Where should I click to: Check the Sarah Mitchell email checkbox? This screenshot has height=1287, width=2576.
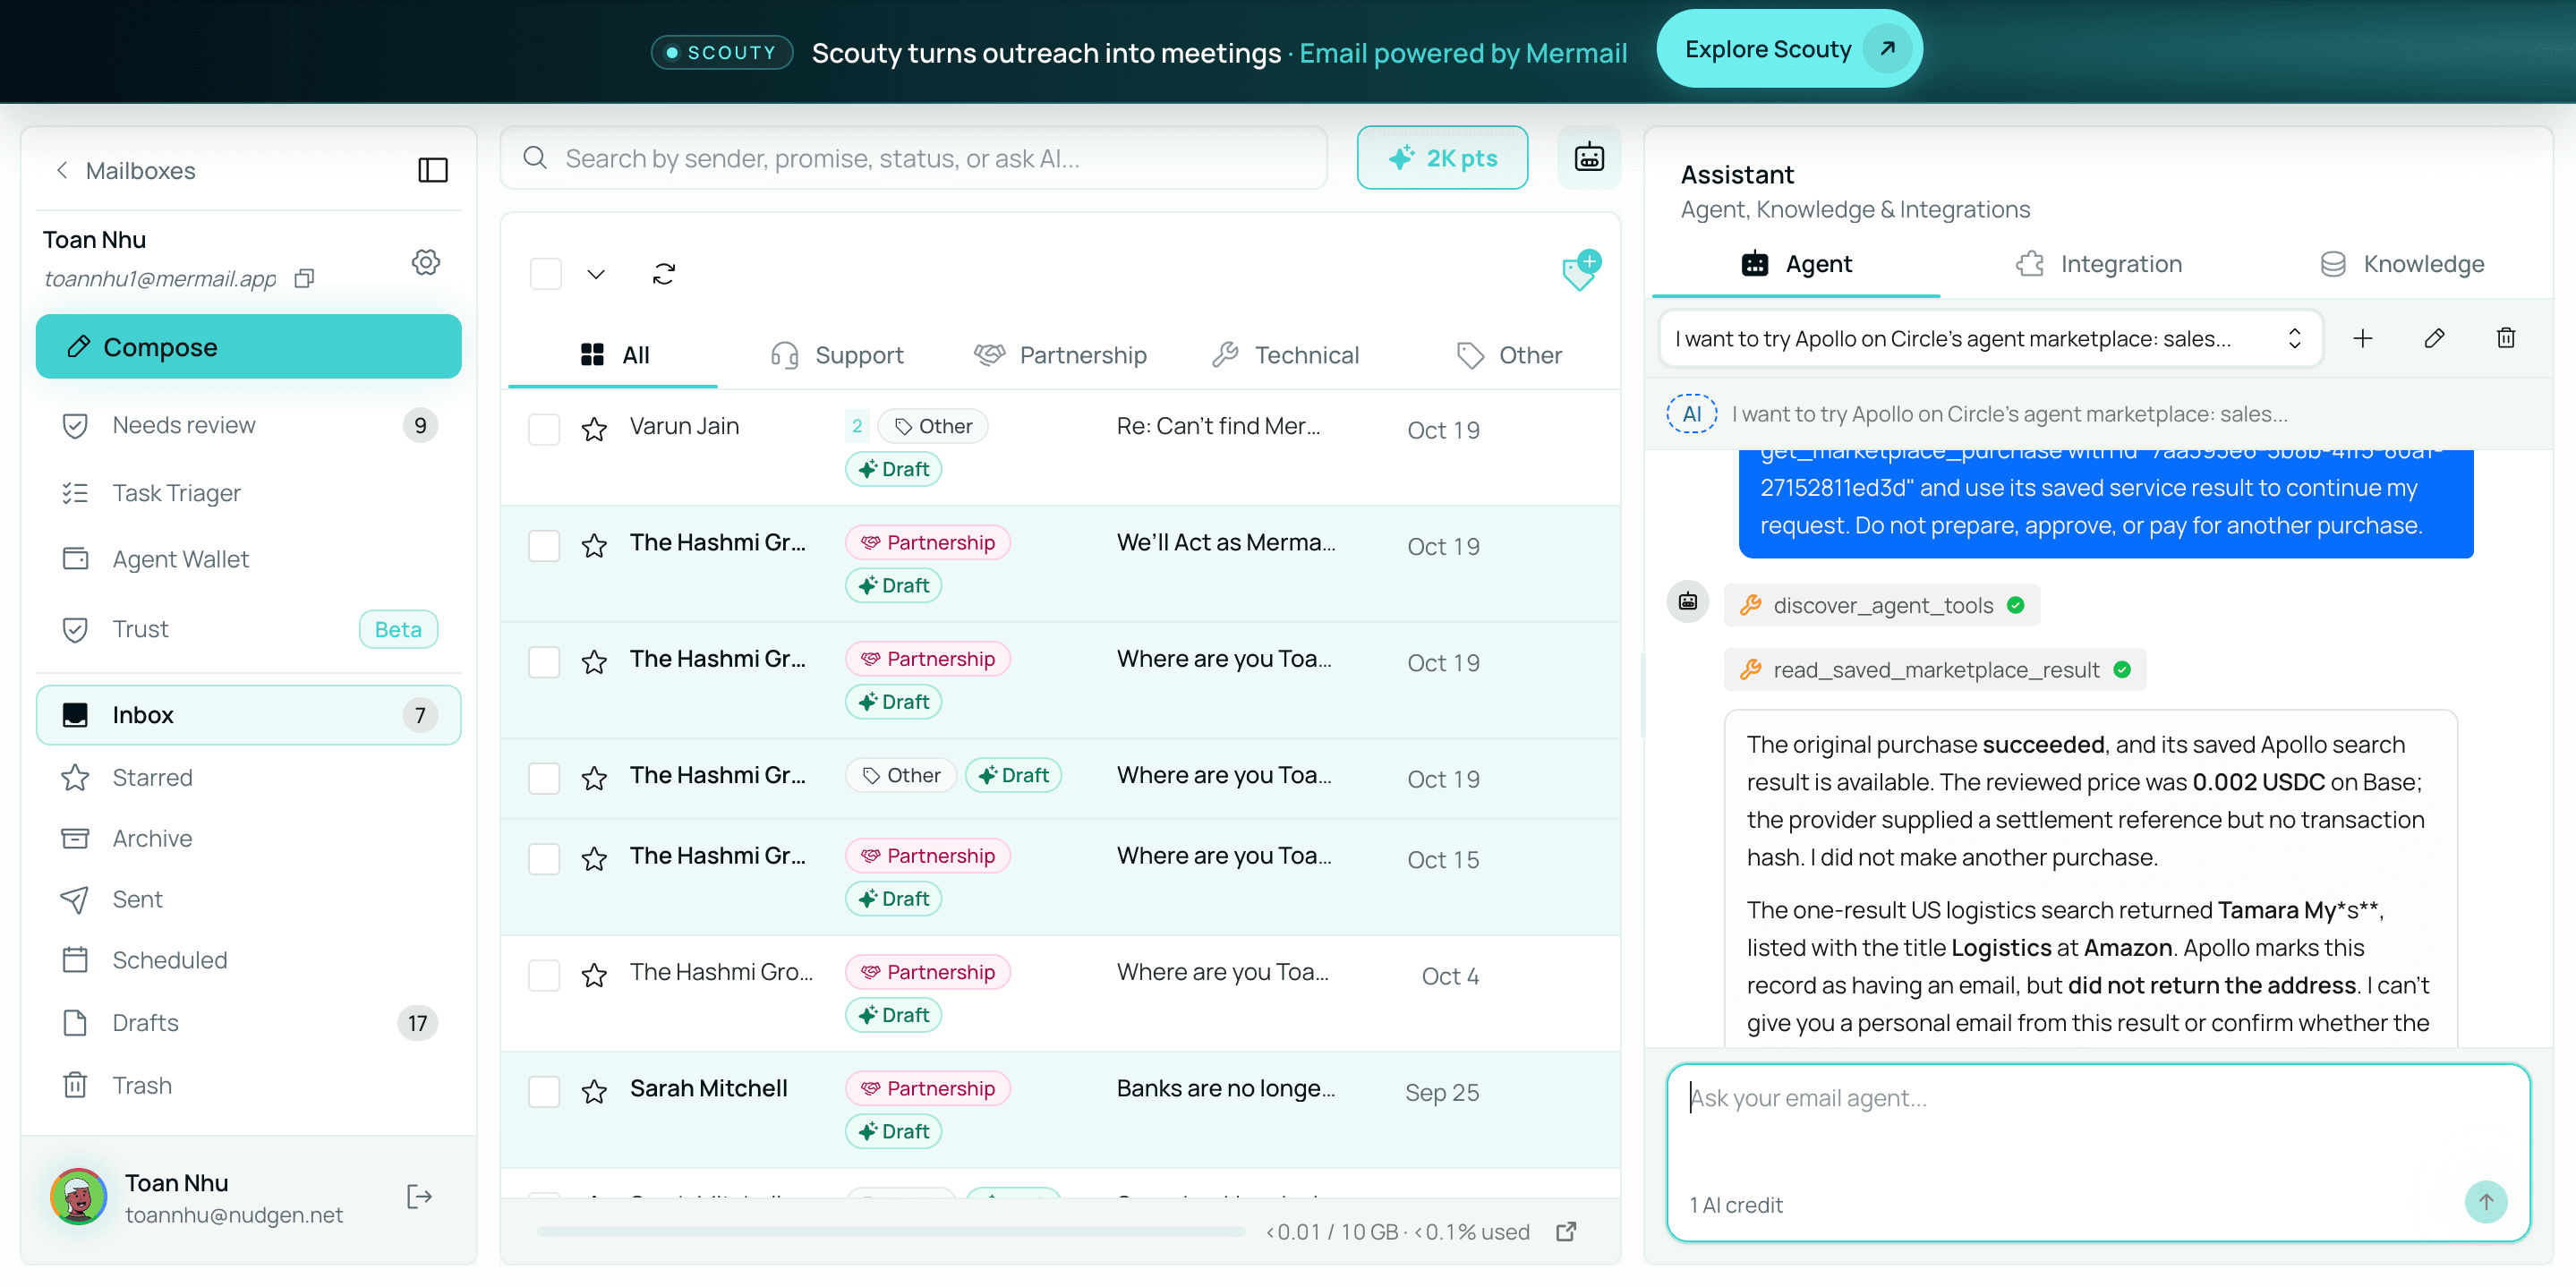544,1092
